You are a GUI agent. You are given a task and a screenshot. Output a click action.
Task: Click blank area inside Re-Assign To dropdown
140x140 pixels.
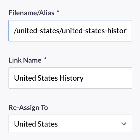[x=89, y=124]
